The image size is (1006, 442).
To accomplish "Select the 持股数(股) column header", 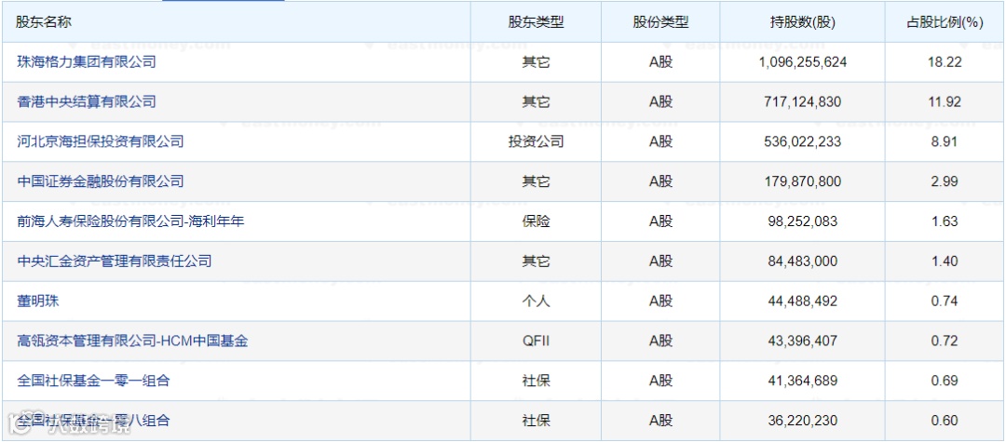I will 802,22.
